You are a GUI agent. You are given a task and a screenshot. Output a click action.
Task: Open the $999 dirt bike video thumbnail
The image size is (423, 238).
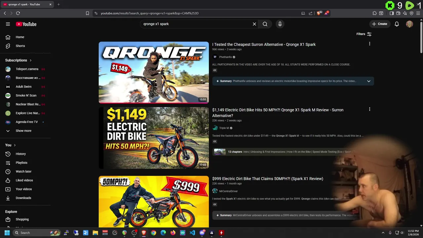pyautogui.click(x=154, y=202)
